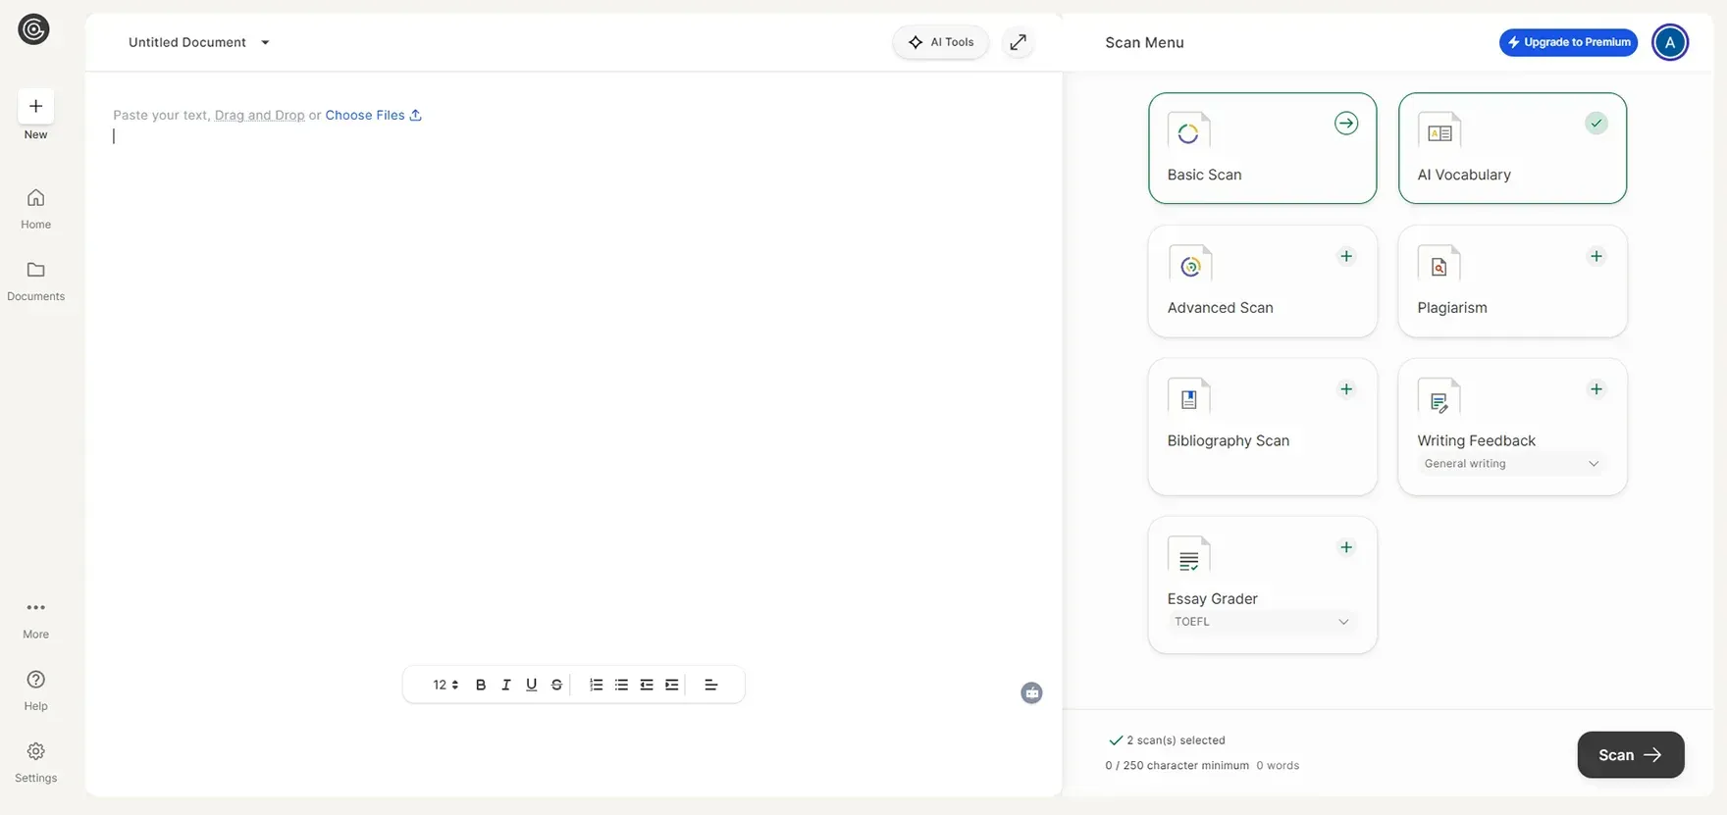
Task: Add the Plagiarism scan
Action: tap(1596, 257)
